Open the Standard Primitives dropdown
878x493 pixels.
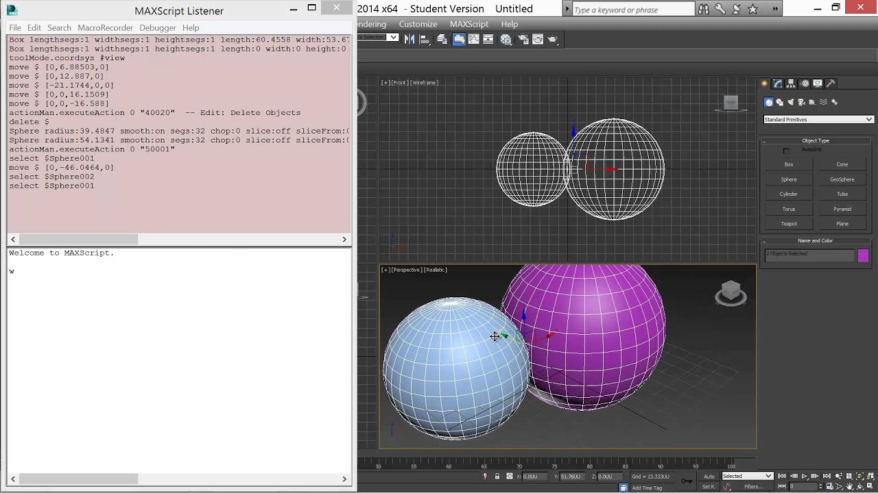point(818,120)
